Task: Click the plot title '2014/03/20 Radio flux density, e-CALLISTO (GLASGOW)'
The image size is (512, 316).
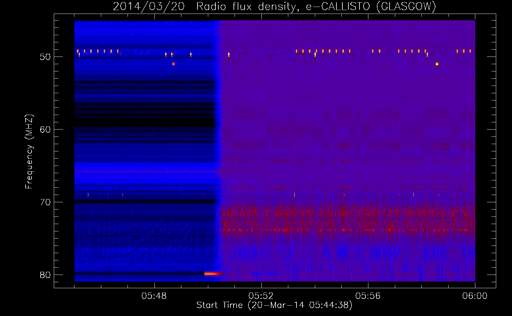Action: pos(274,6)
